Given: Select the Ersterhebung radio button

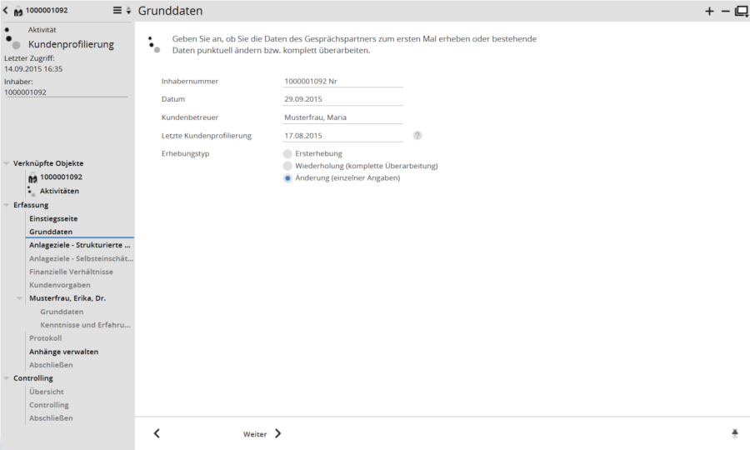Looking at the screenshot, I should pos(287,153).
